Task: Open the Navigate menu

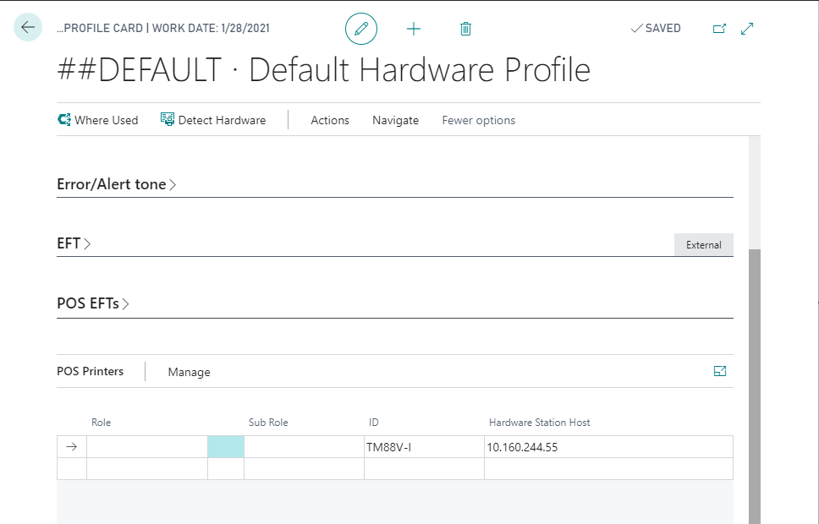Action: [395, 120]
